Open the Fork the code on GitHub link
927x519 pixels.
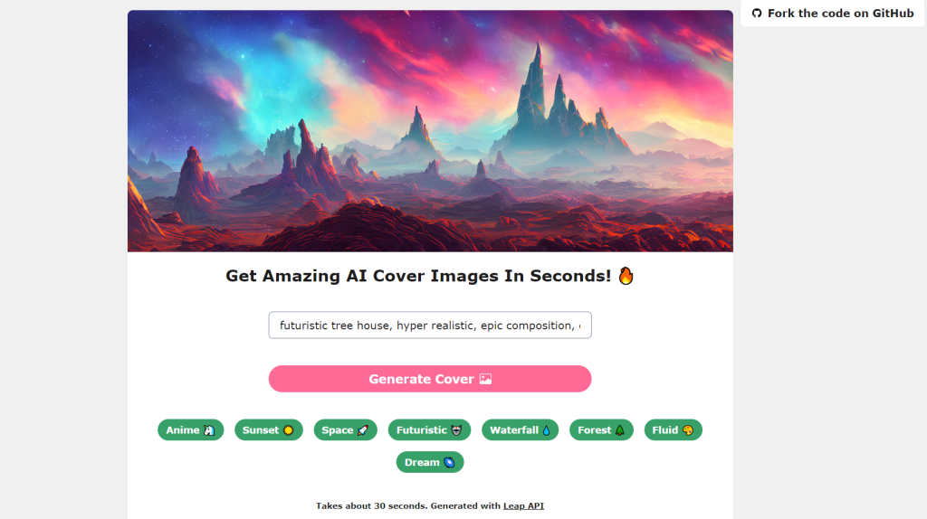tap(833, 13)
